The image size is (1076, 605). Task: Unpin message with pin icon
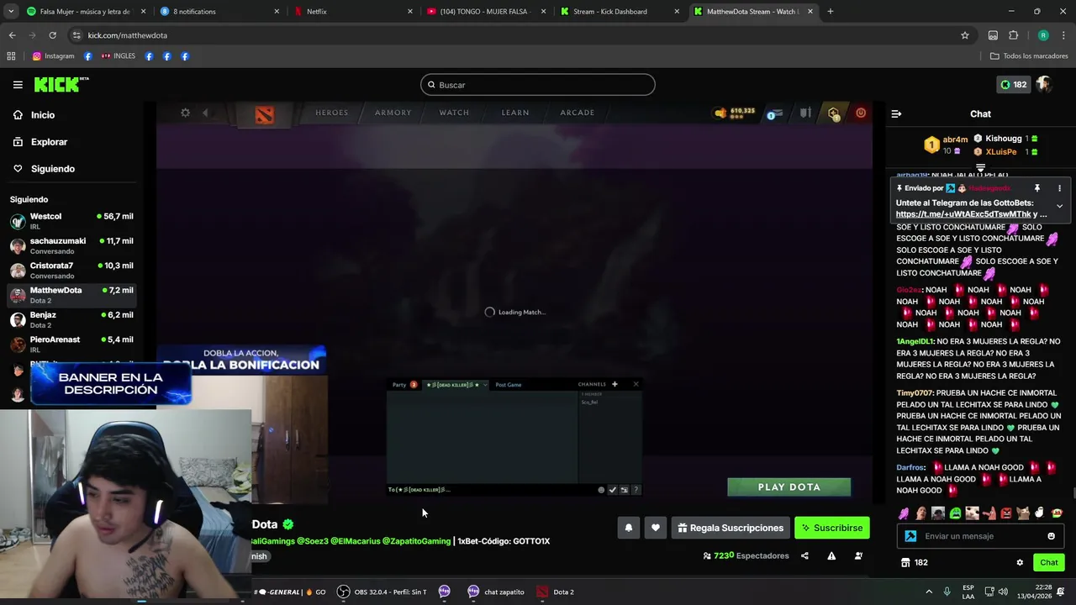[1036, 188]
